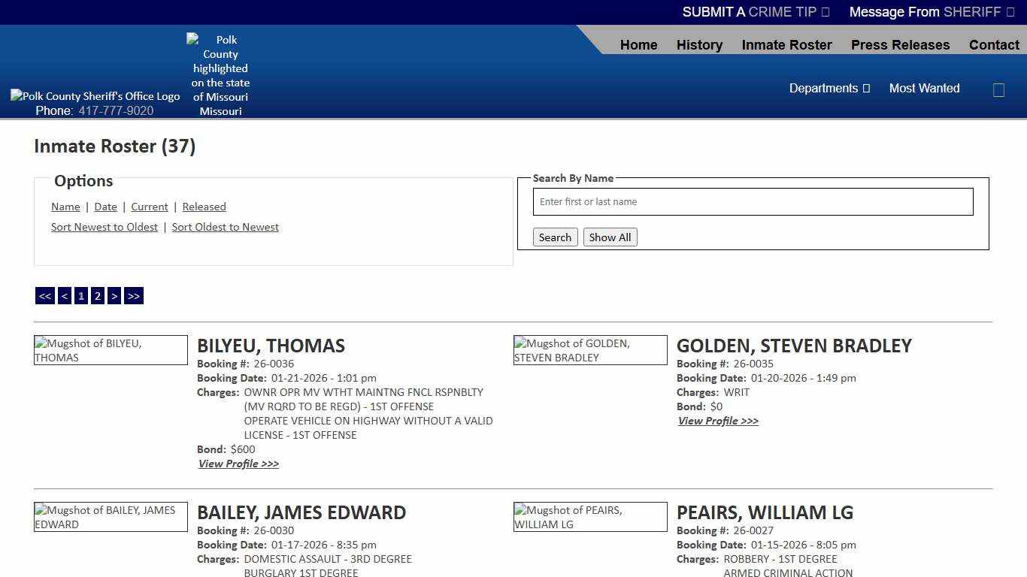1027x577 pixels.
Task: Open the crime tip submission icon
Action: coord(825,12)
